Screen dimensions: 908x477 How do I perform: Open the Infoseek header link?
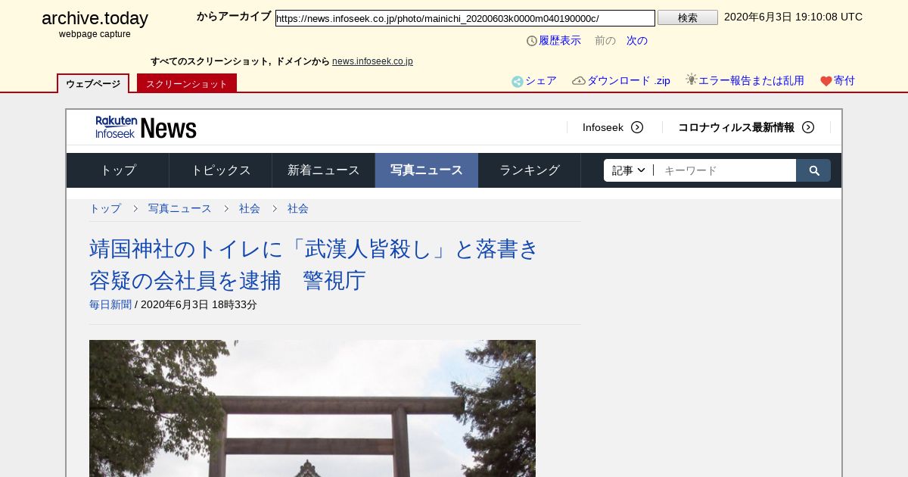[x=603, y=127]
